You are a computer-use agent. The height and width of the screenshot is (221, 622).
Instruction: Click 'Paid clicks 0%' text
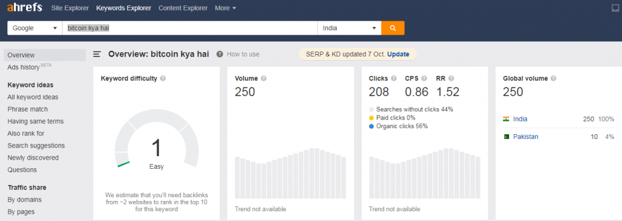pos(396,118)
